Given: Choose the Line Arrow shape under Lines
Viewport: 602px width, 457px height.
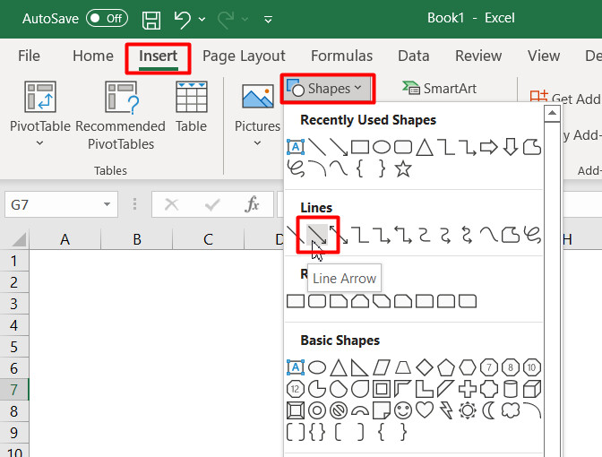Looking at the screenshot, I should click(317, 235).
